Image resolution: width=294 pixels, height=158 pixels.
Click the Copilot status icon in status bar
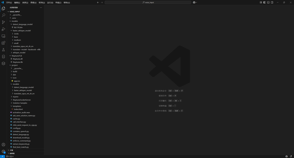click(x=287, y=157)
